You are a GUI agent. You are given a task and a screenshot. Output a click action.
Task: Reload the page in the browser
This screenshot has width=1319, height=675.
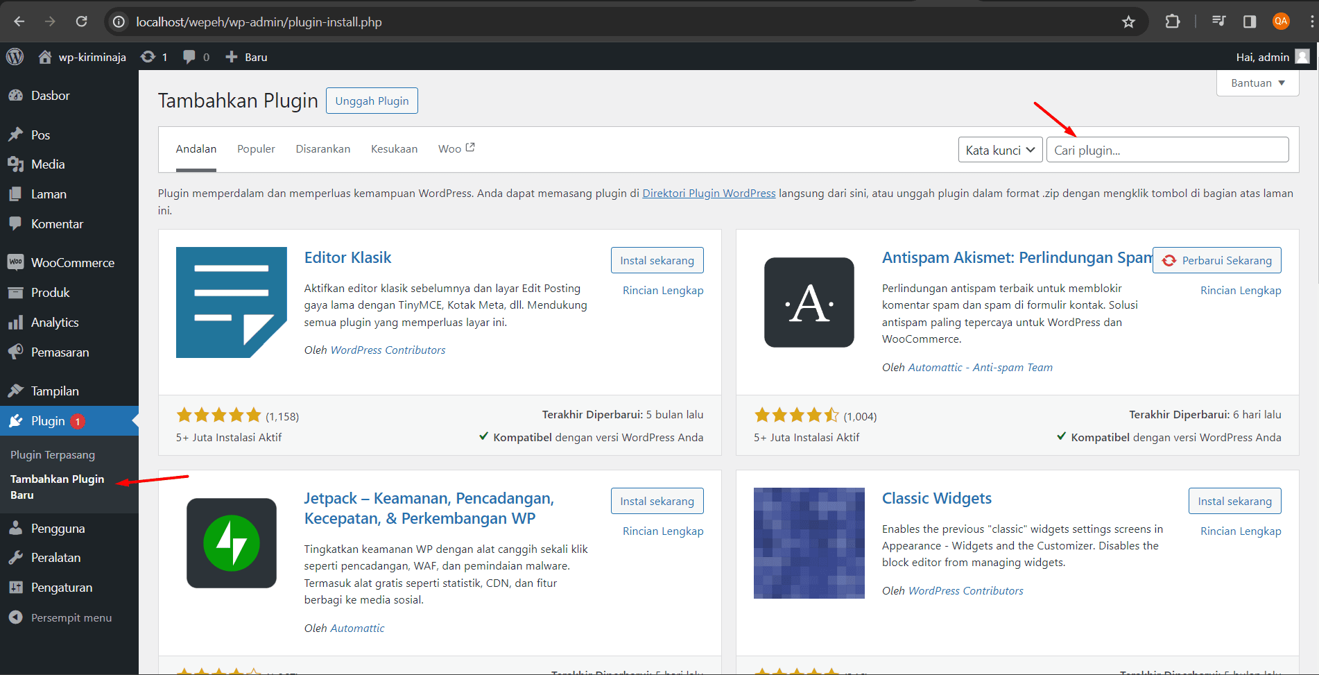(81, 22)
